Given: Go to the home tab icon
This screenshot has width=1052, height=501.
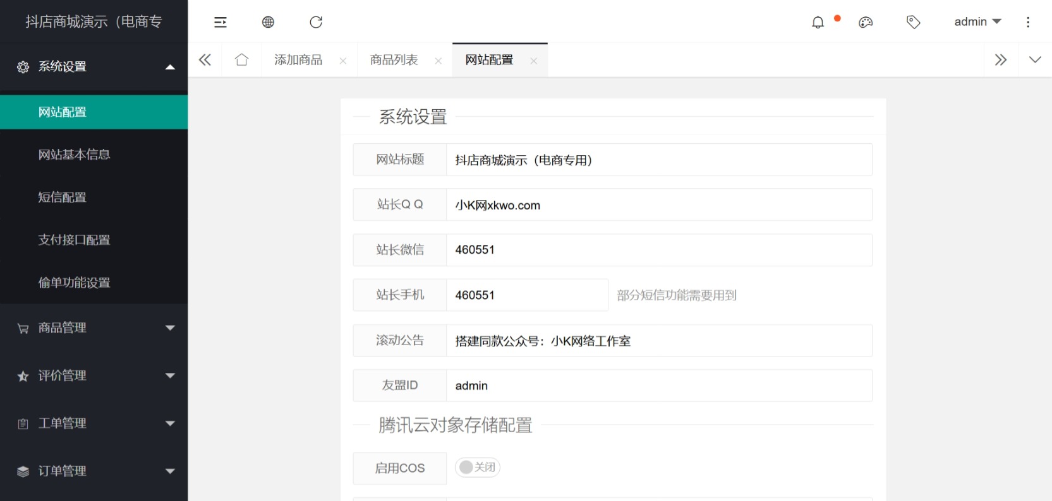Looking at the screenshot, I should coord(241,60).
